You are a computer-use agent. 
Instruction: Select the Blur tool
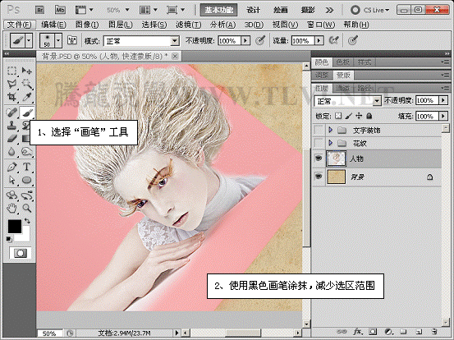(11, 151)
